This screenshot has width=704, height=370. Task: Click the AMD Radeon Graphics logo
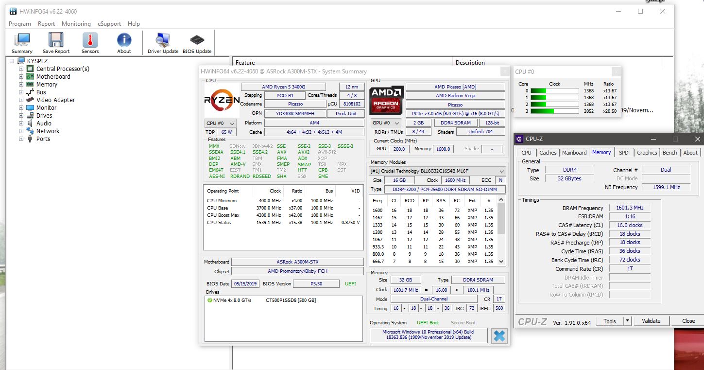click(387, 100)
